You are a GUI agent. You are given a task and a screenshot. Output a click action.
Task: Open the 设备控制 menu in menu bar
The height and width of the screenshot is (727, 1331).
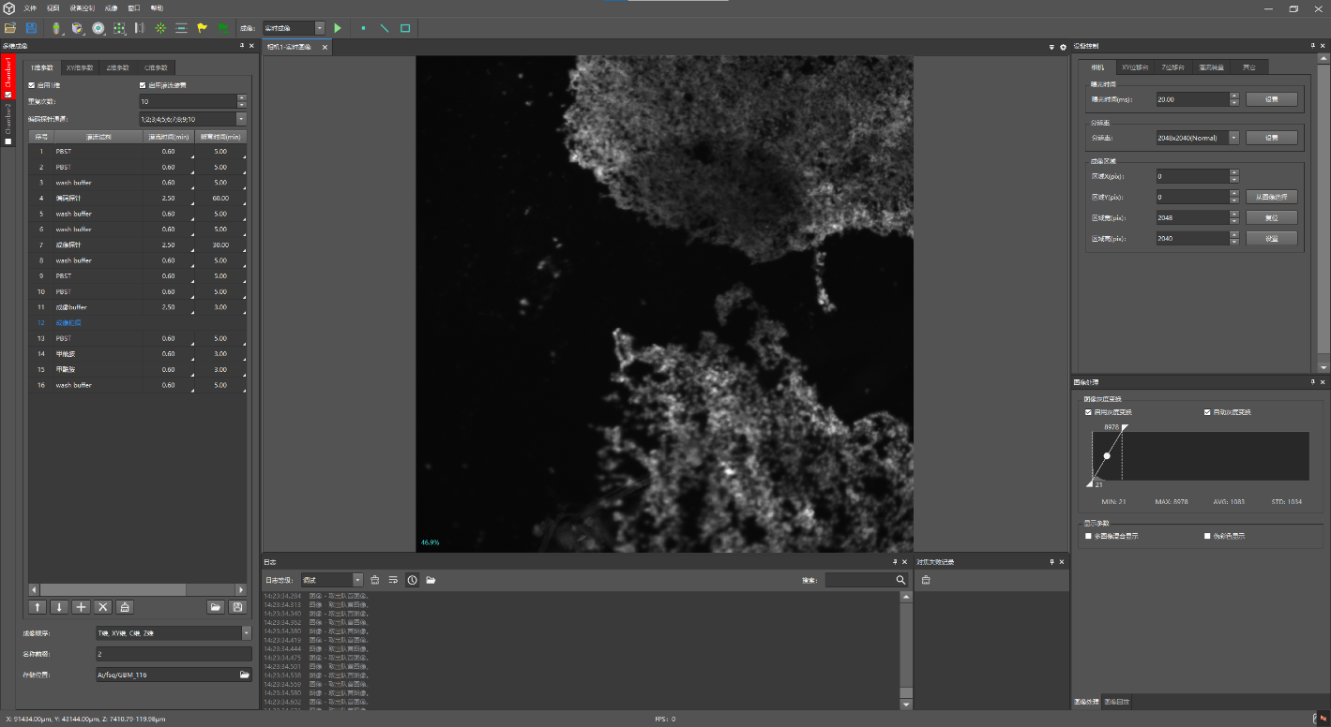pyautogui.click(x=83, y=7)
